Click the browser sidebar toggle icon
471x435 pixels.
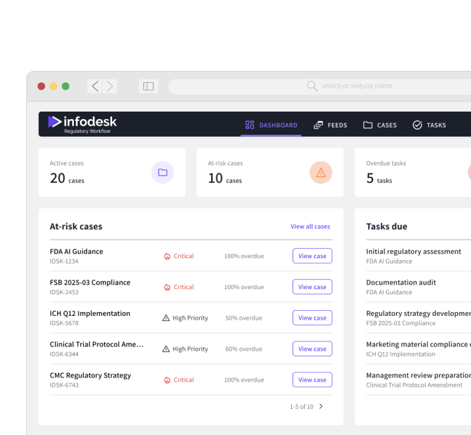click(148, 86)
